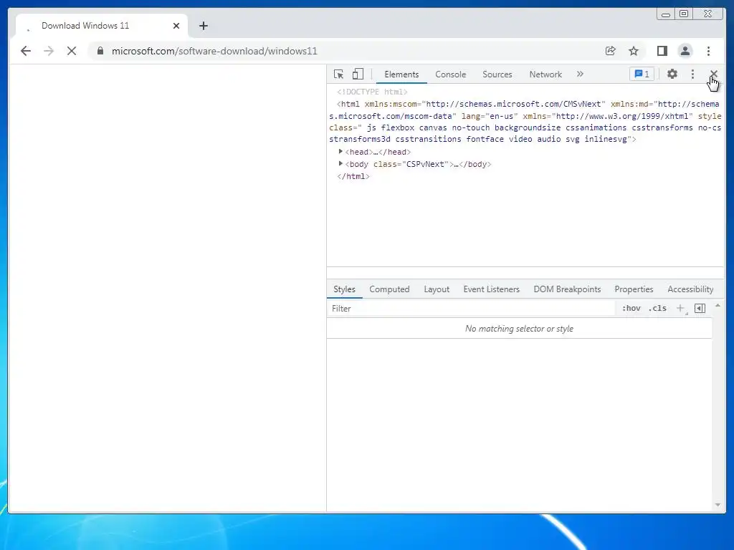The width and height of the screenshot is (734, 550).
Task: Expand the body CSPvNext node
Action: click(340, 164)
